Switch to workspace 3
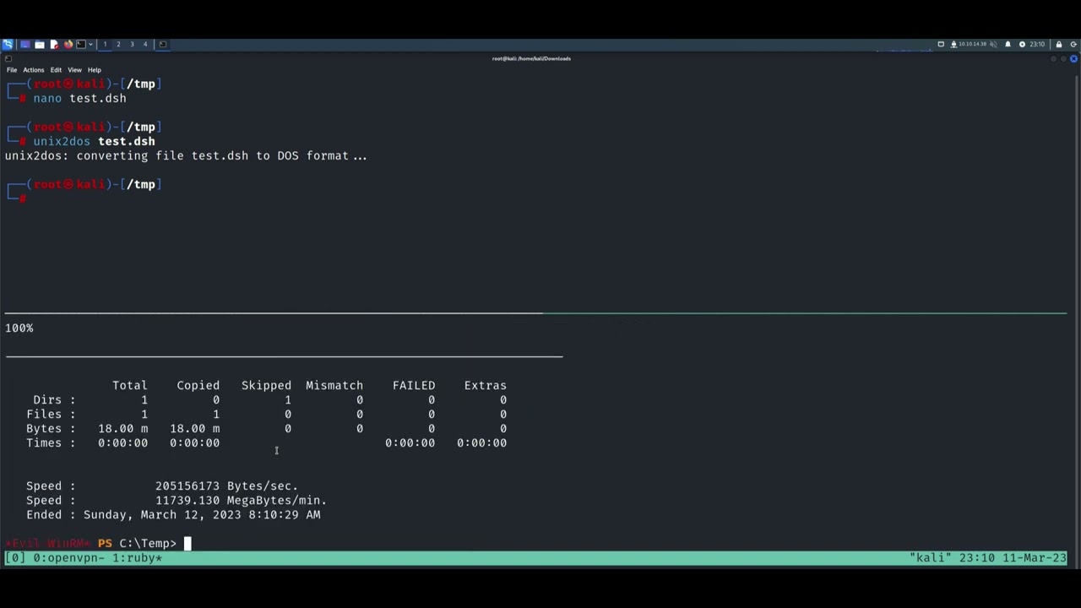This screenshot has height=608, width=1081. (132, 44)
